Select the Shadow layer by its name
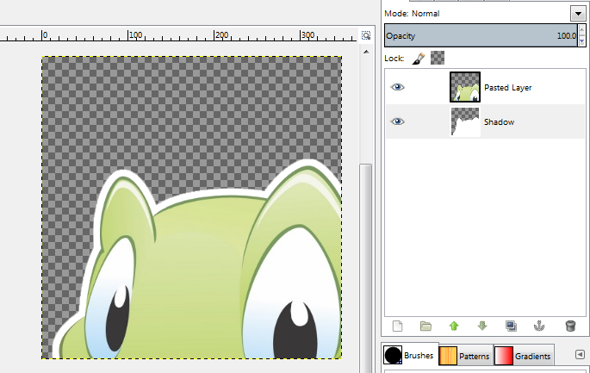 point(499,122)
